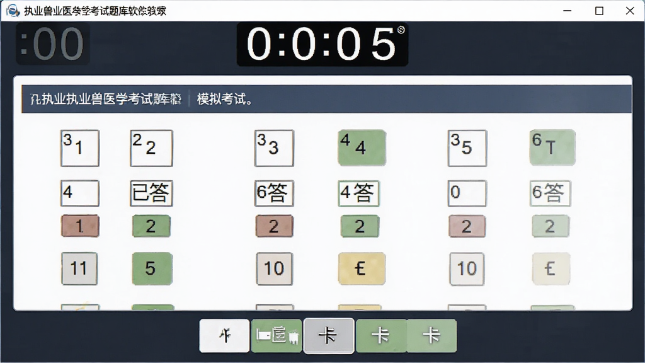Open question number 11
The height and width of the screenshot is (363, 645).
click(x=79, y=268)
